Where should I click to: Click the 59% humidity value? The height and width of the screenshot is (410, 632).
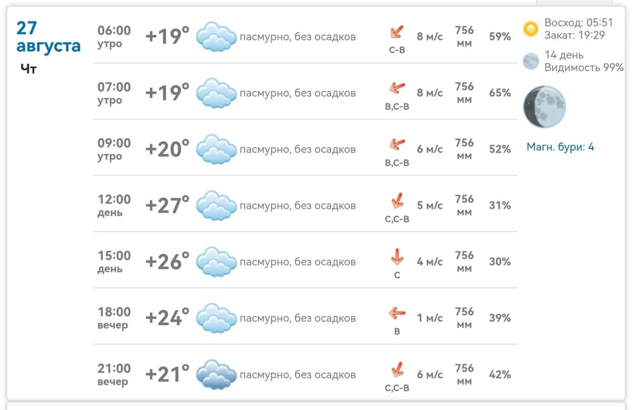(x=500, y=37)
